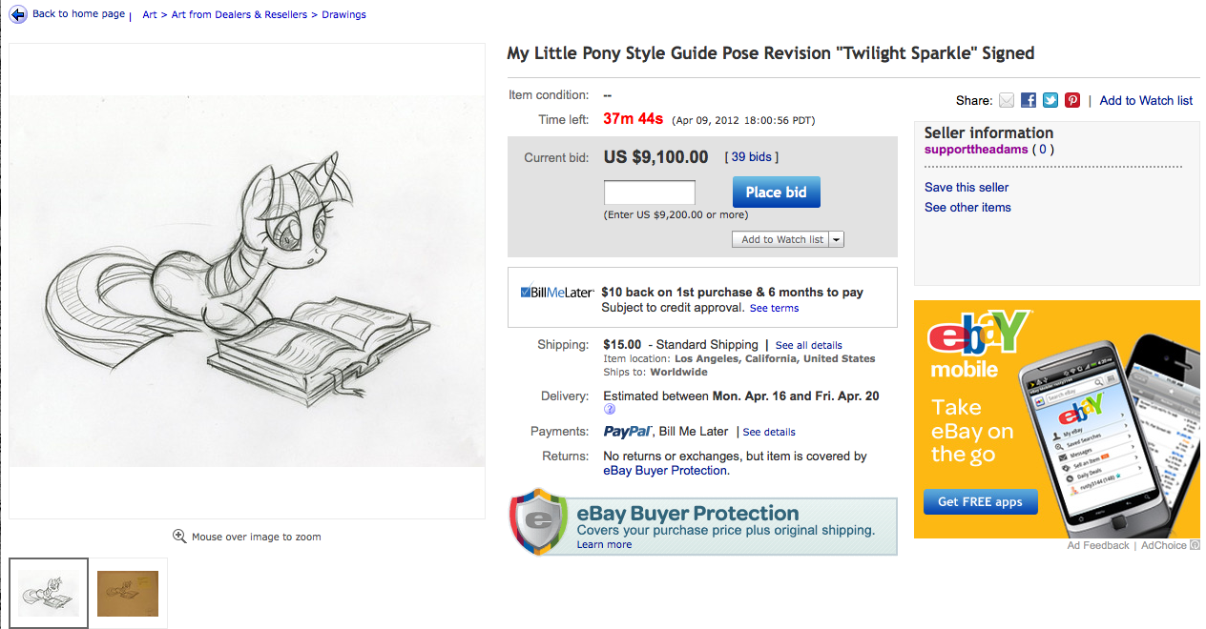Click the eBay Buyer Protection shield icon
The height and width of the screenshot is (629, 1206).
[x=540, y=522]
